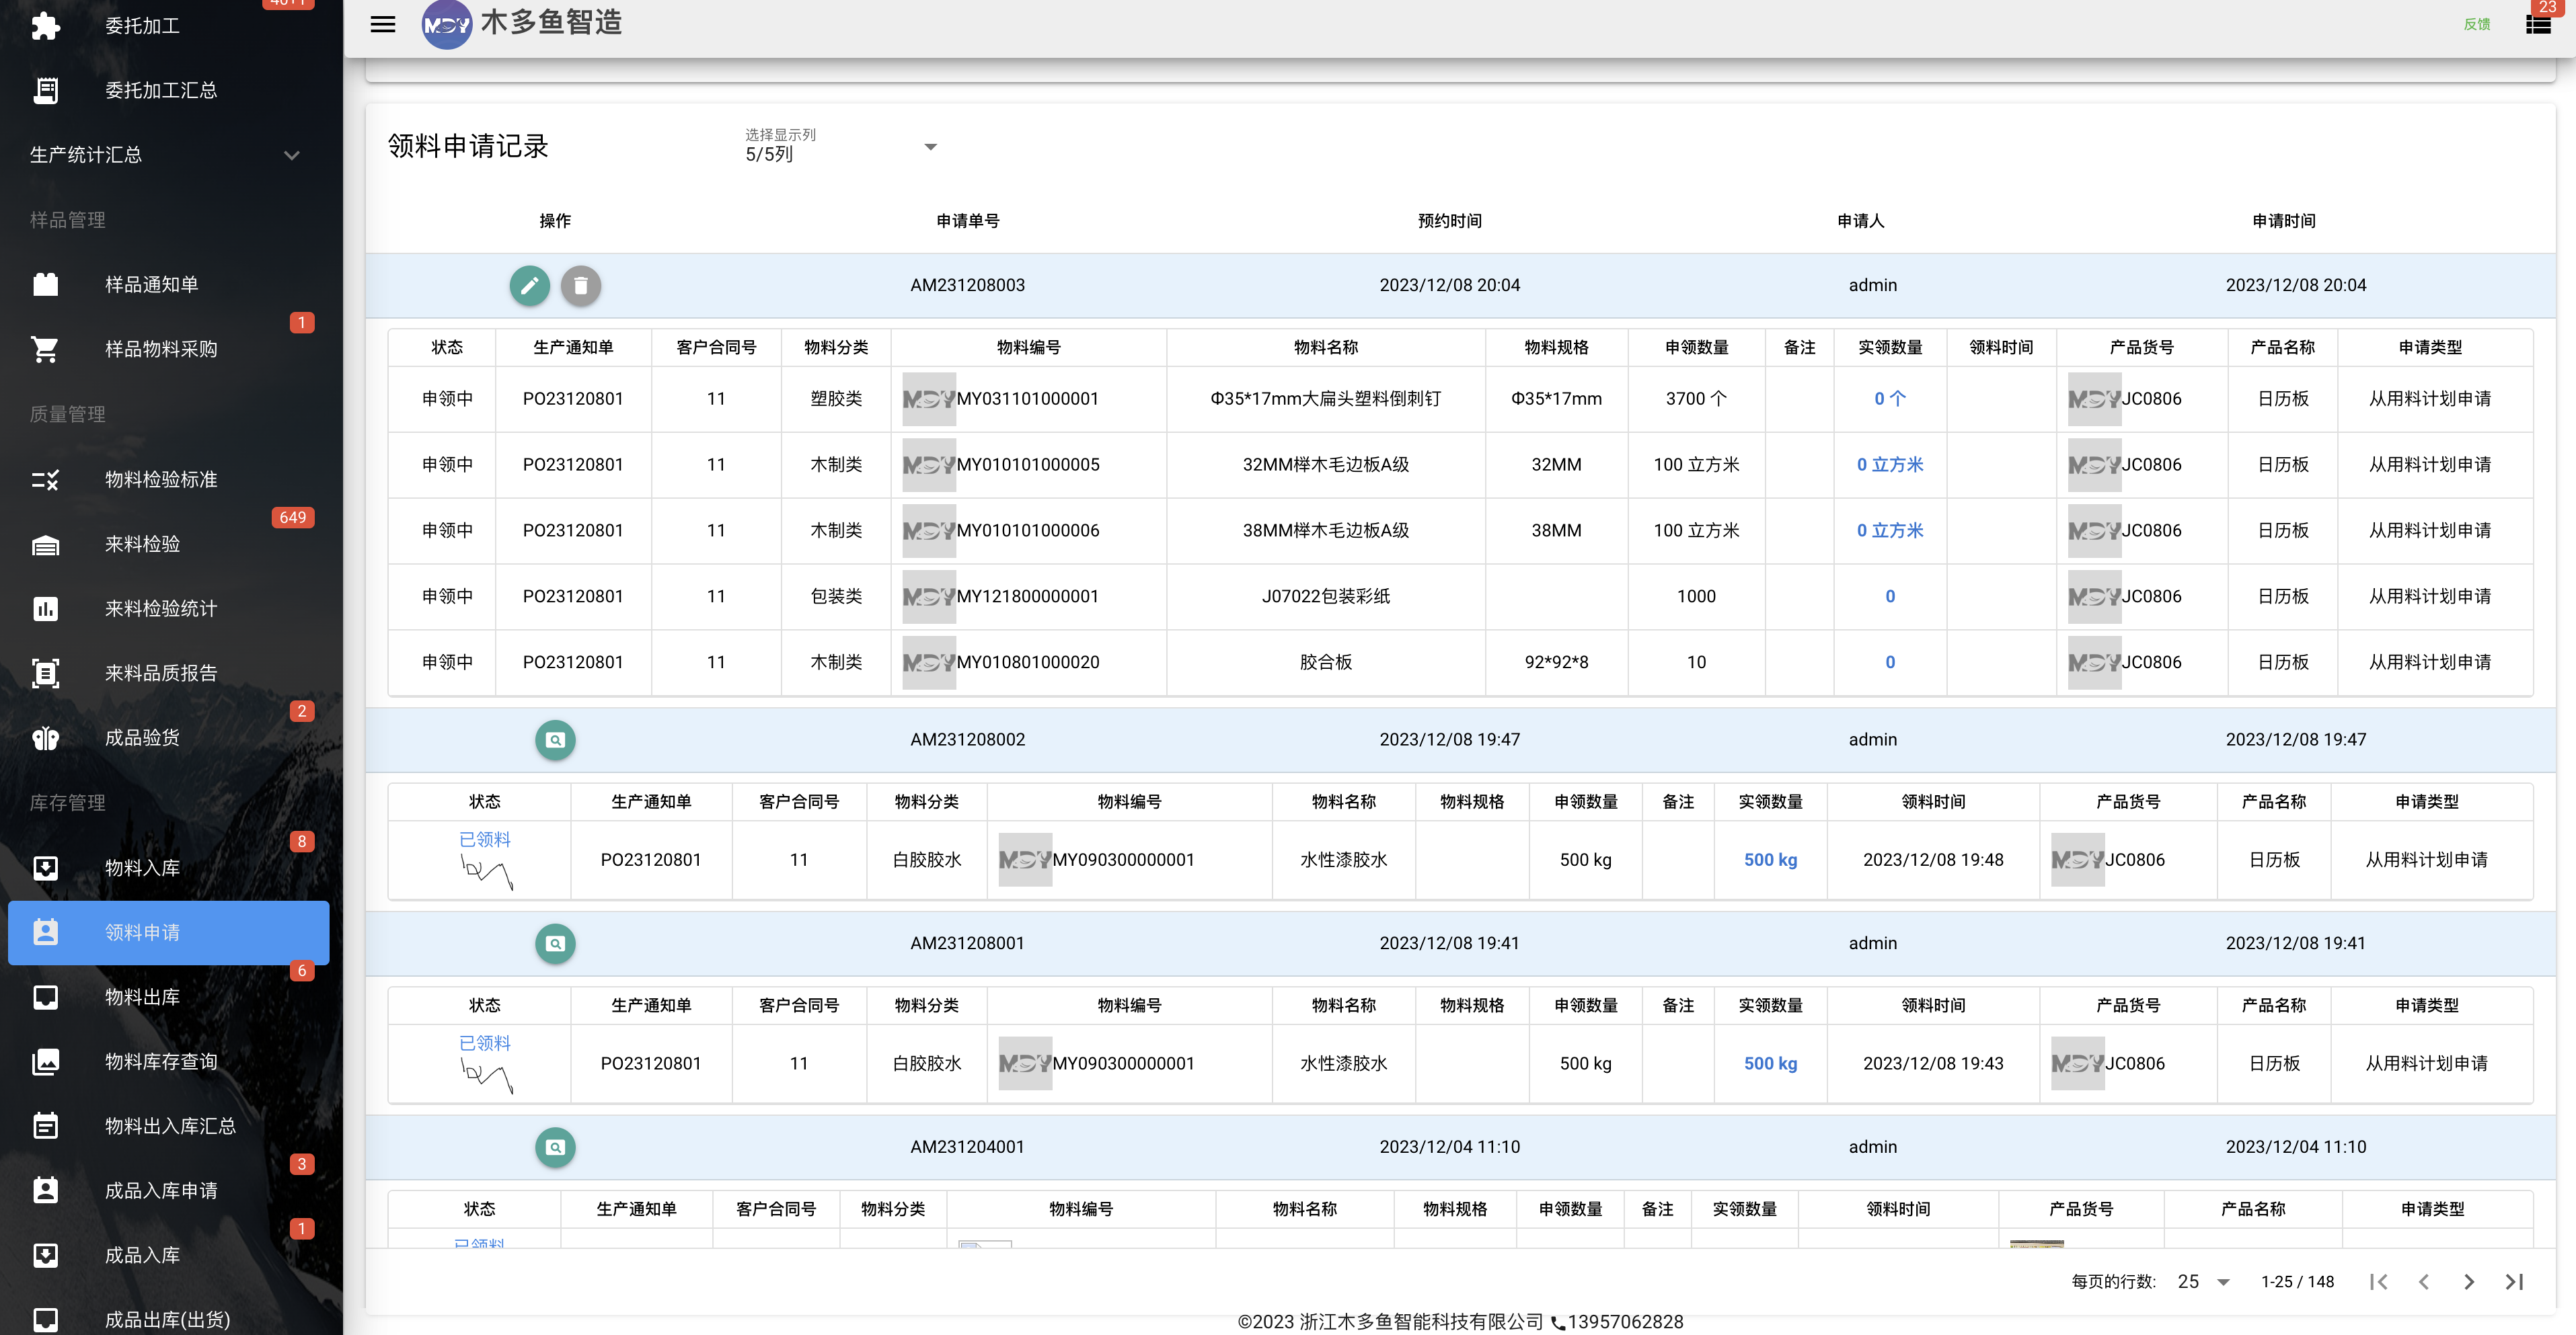Click the 申请时间 column header

(2284, 221)
